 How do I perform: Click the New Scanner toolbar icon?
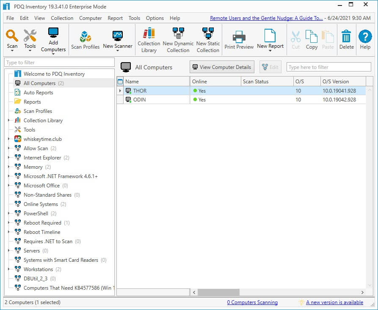pyautogui.click(x=118, y=36)
